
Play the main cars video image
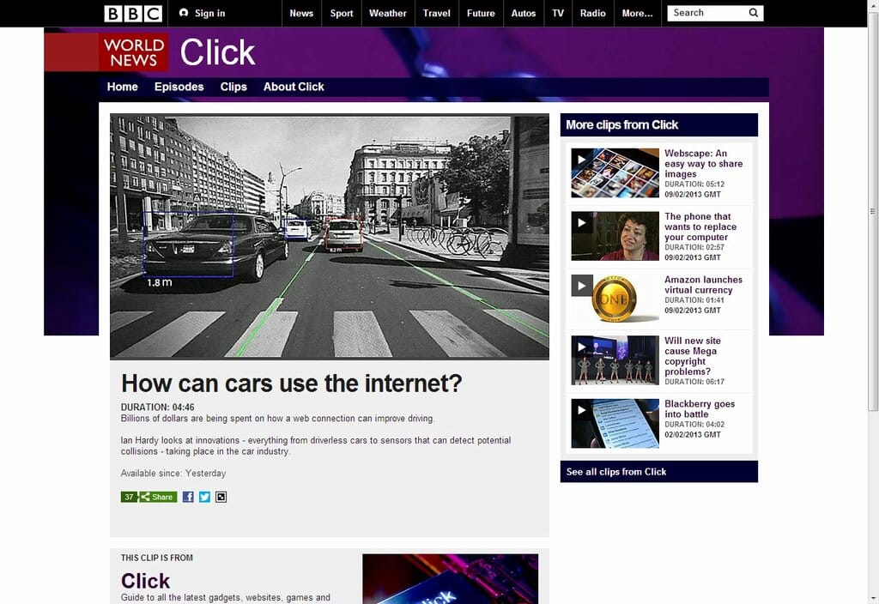pyautogui.click(x=330, y=237)
